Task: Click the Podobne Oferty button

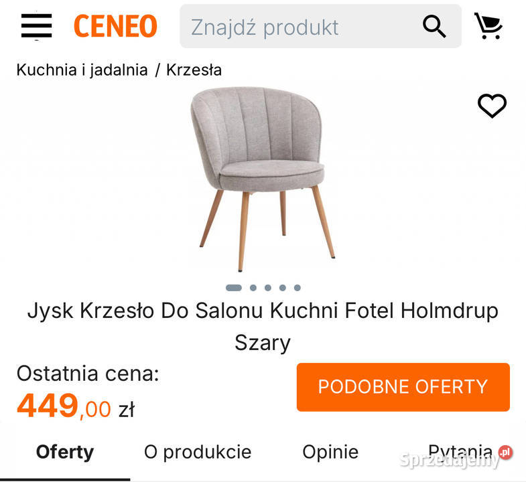Action: pos(403,387)
